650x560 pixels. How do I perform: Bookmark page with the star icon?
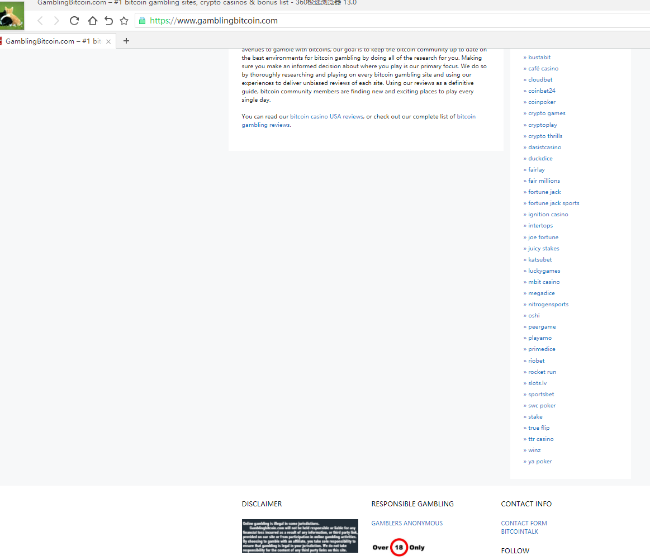coord(124,21)
